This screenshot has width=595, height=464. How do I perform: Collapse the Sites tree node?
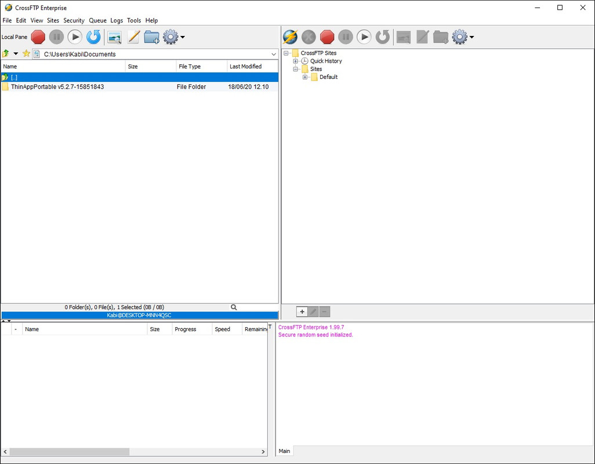click(296, 69)
